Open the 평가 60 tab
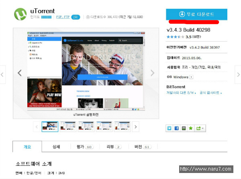 pyautogui.click(x=85, y=147)
